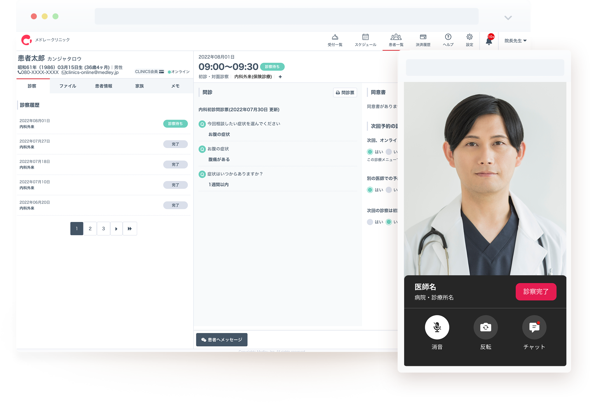Select はい for 次回オンライン question

coord(370,152)
